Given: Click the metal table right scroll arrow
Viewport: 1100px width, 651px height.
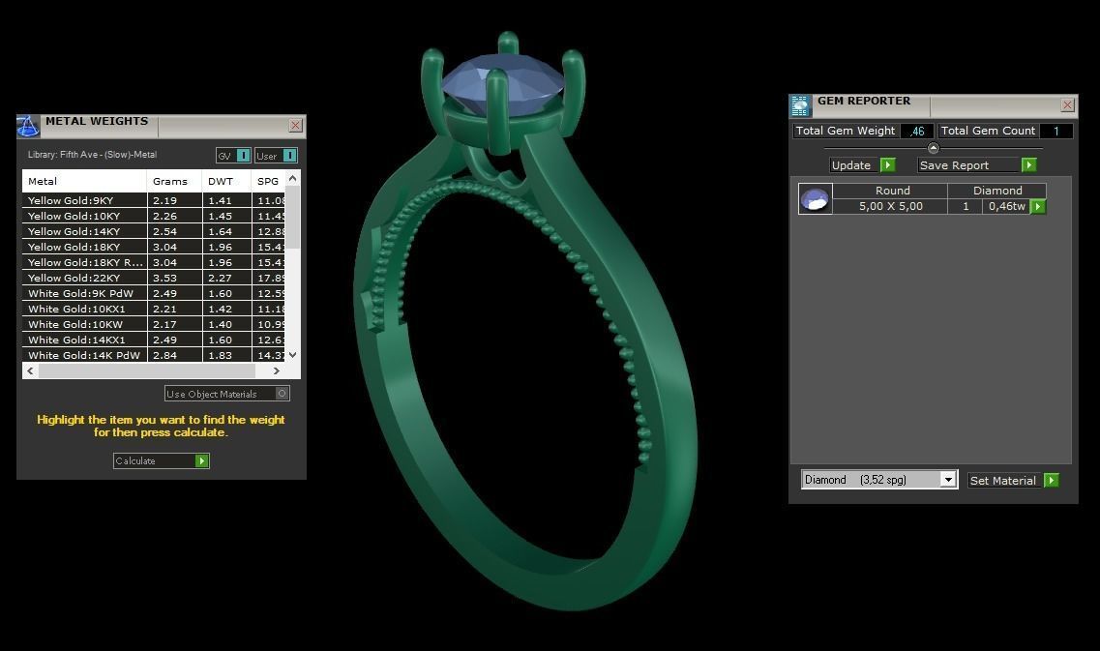Looking at the screenshot, I should pyautogui.click(x=277, y=370).
